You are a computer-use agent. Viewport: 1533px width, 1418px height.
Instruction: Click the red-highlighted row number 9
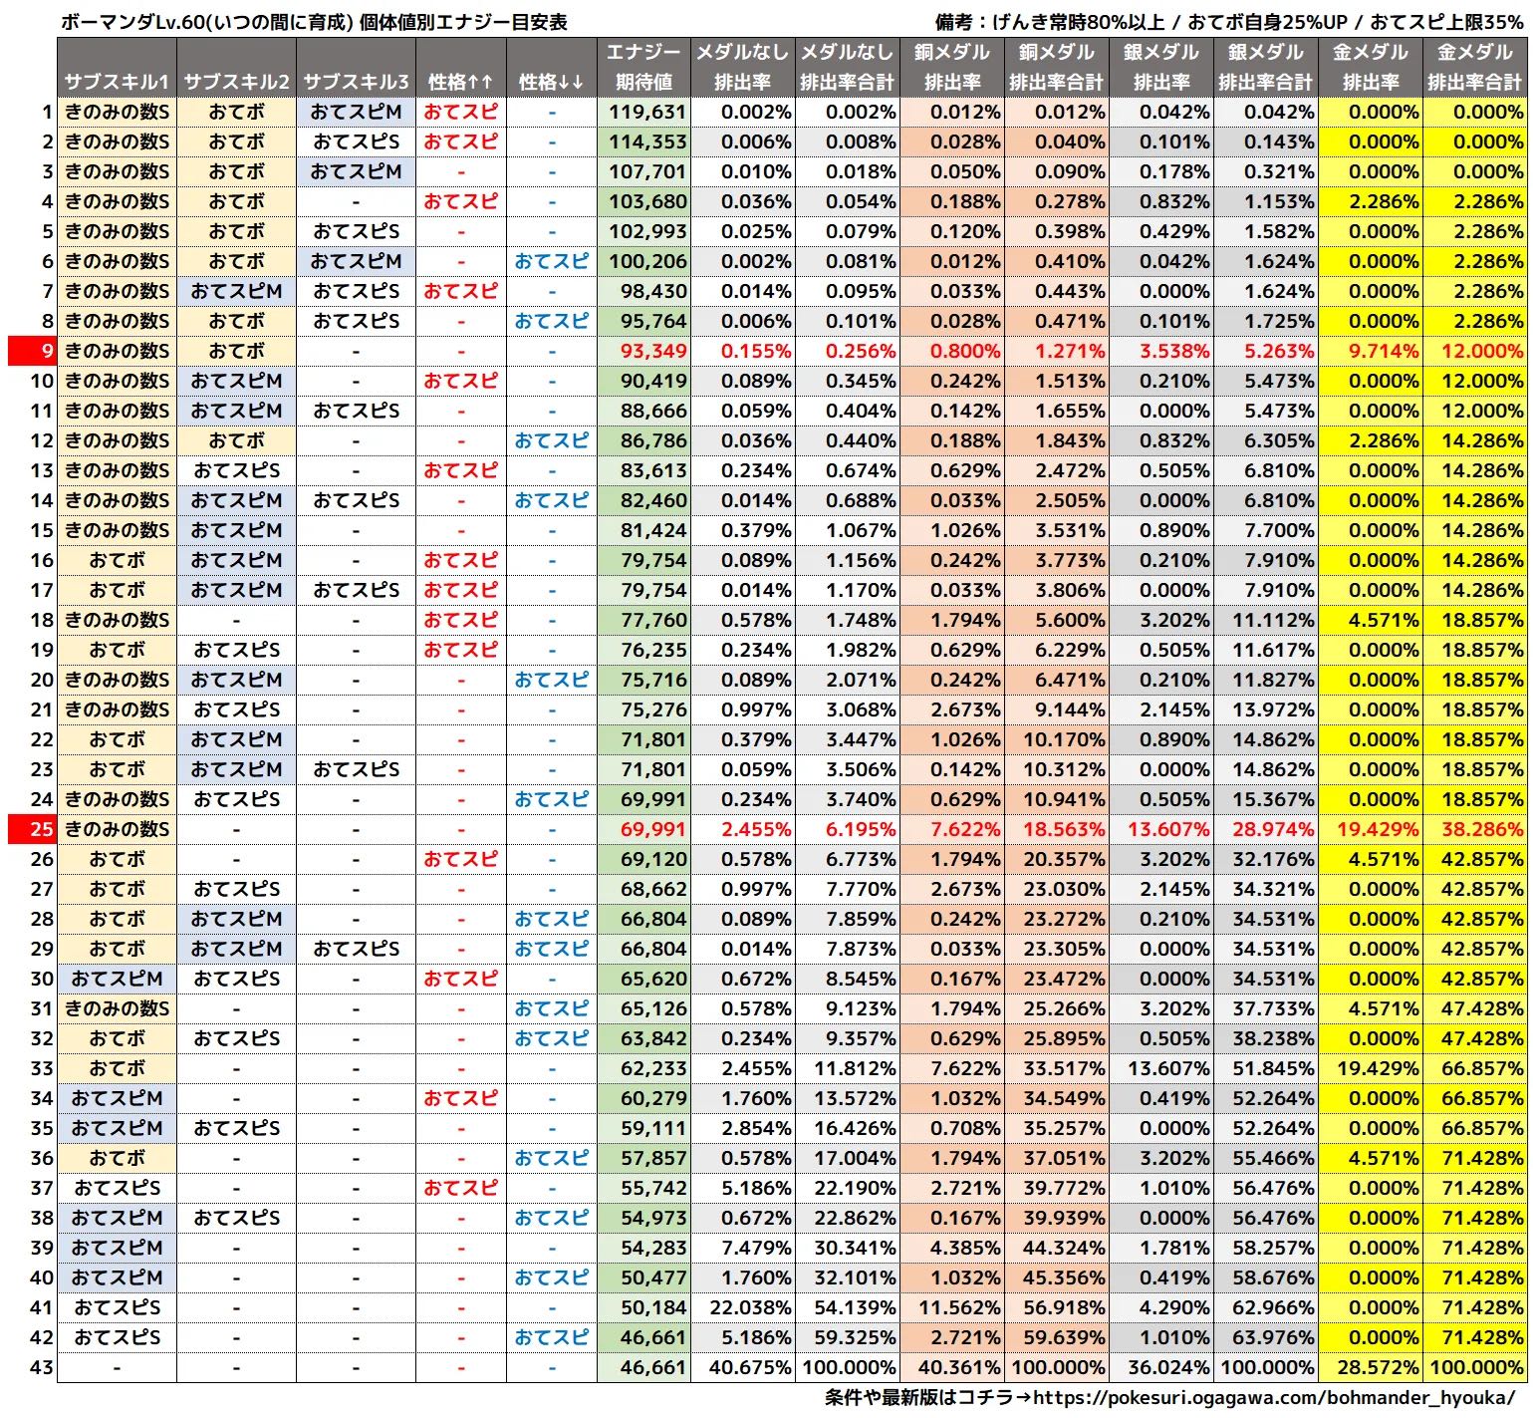tap(32, 351)
